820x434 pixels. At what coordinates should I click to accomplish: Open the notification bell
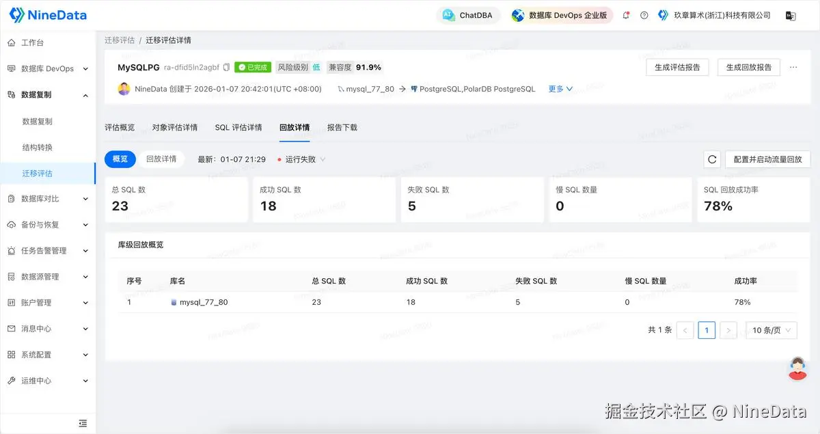(626, 15)
